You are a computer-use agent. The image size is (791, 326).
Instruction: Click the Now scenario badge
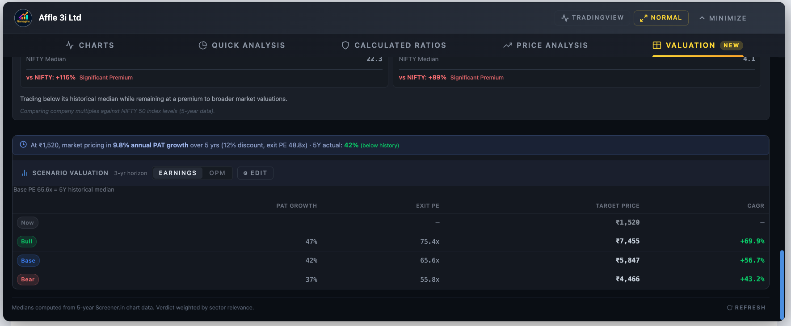pyautogui.click(x=28, y=222)
